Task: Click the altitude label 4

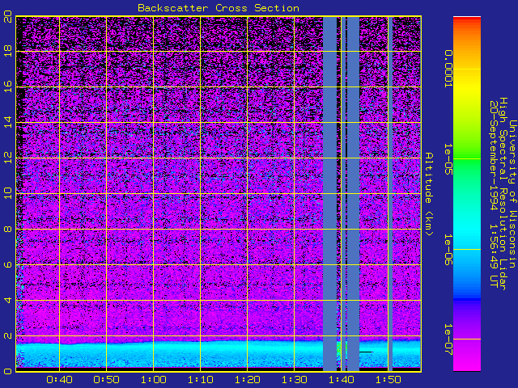Action: [x=8, y=300]
